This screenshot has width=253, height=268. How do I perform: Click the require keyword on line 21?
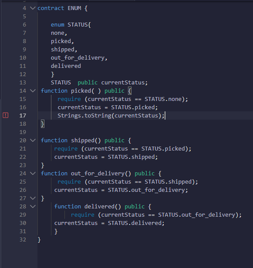[66, 149]
